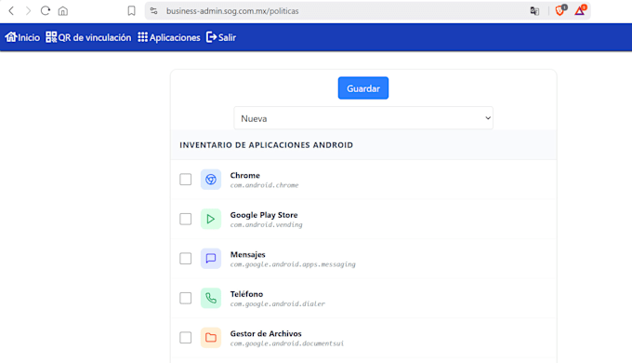The width and height of the screenshot is (632, 363).
Task: Click the Guardar button
Action: click(x=363, y=88)
